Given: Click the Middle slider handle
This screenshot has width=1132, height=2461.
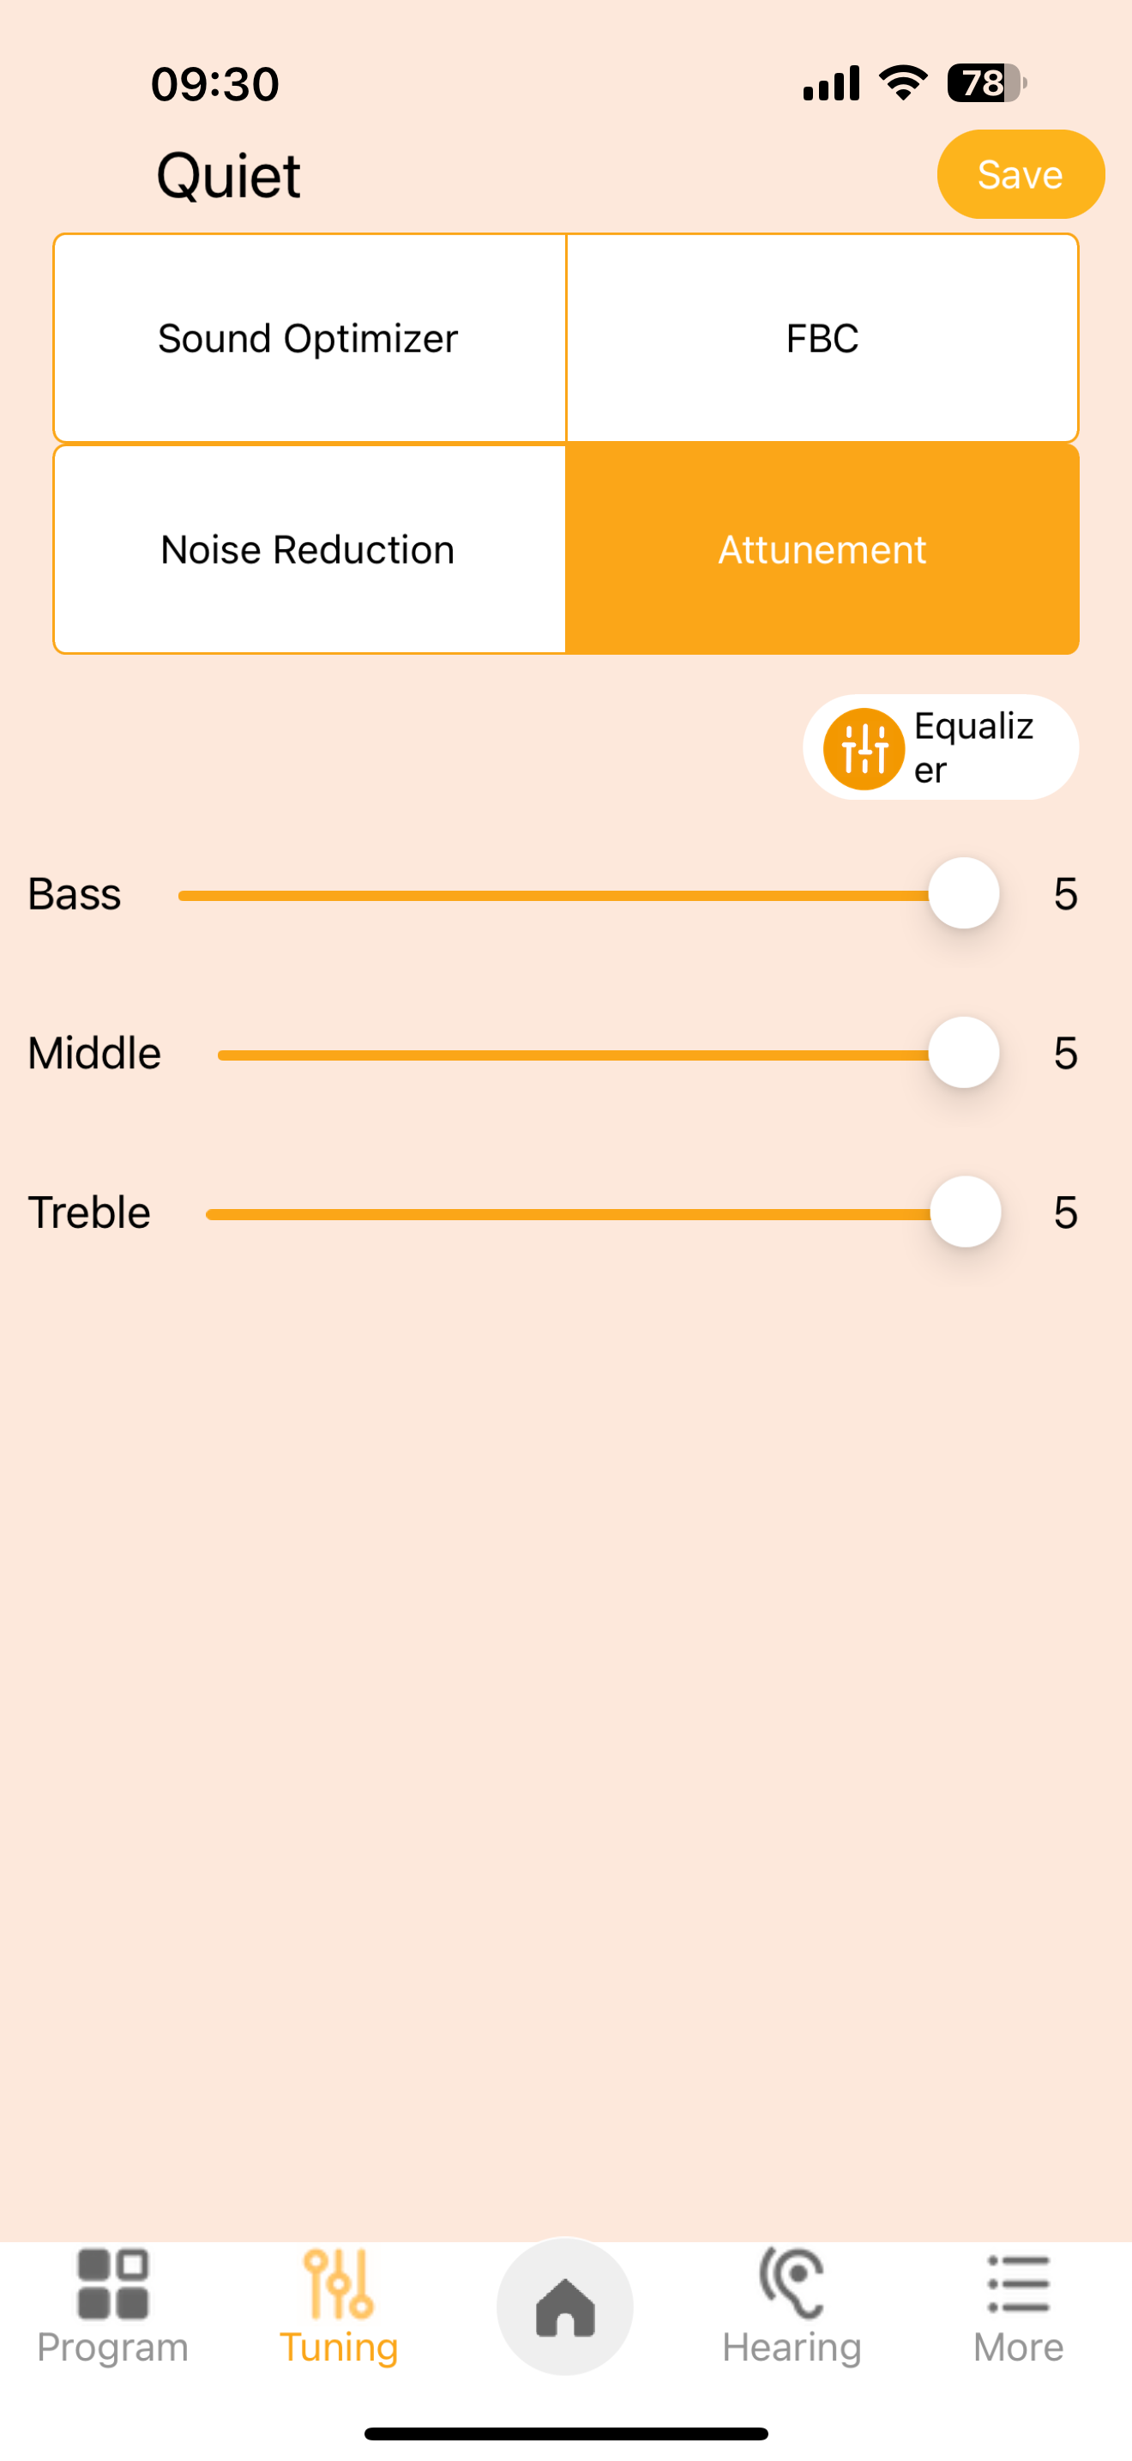Looking at the screenshot, I should [x=964, y=1053].
